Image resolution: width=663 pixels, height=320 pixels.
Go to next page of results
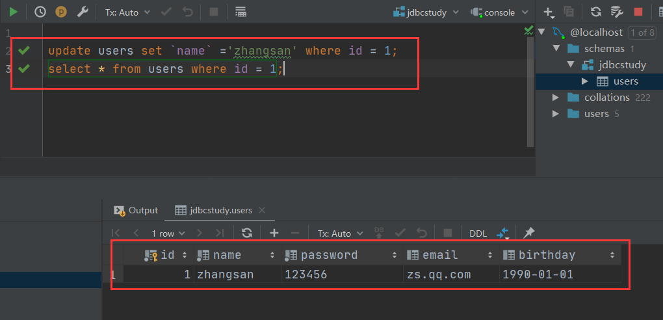(x=199, y=233)
